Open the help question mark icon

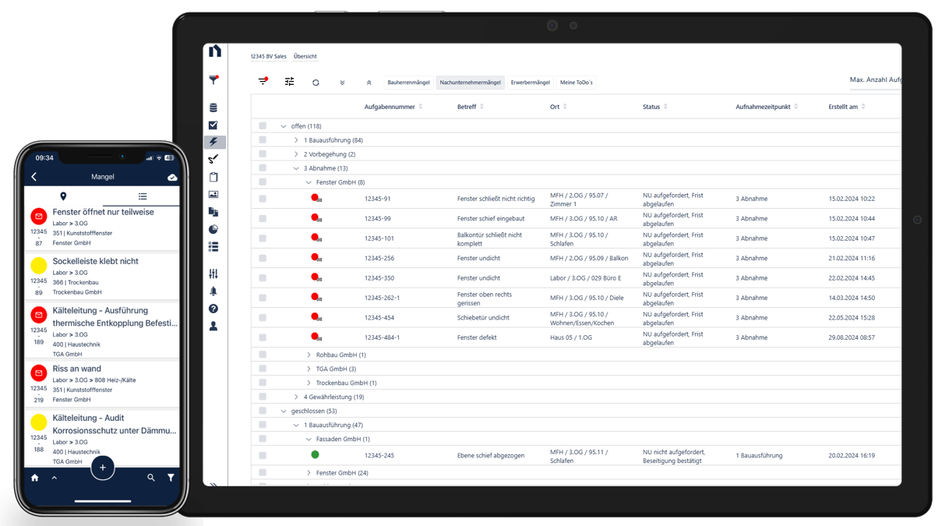tap(213, 309)
